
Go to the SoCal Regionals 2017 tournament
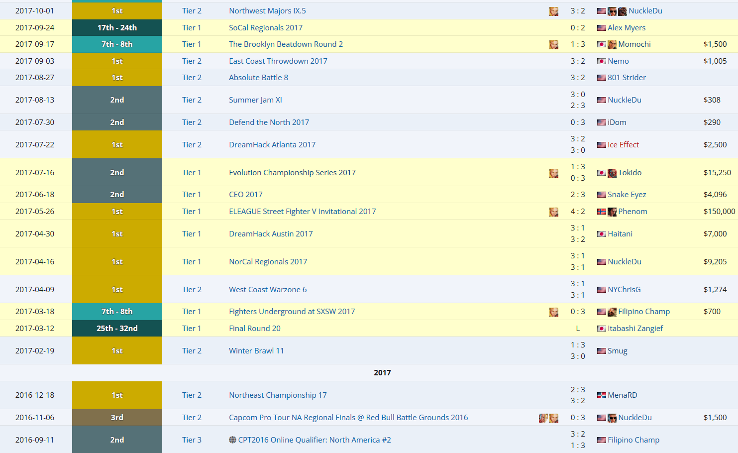pyautogui.click(x=266, y=28)
